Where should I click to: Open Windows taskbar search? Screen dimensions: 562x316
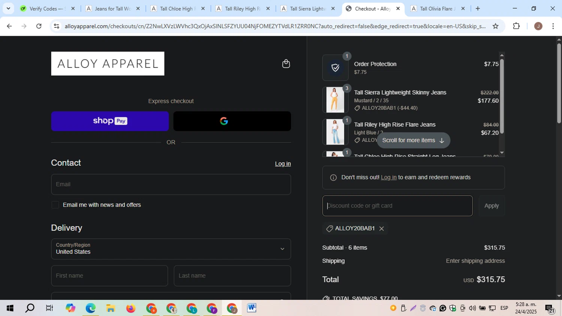pos(30,308)
